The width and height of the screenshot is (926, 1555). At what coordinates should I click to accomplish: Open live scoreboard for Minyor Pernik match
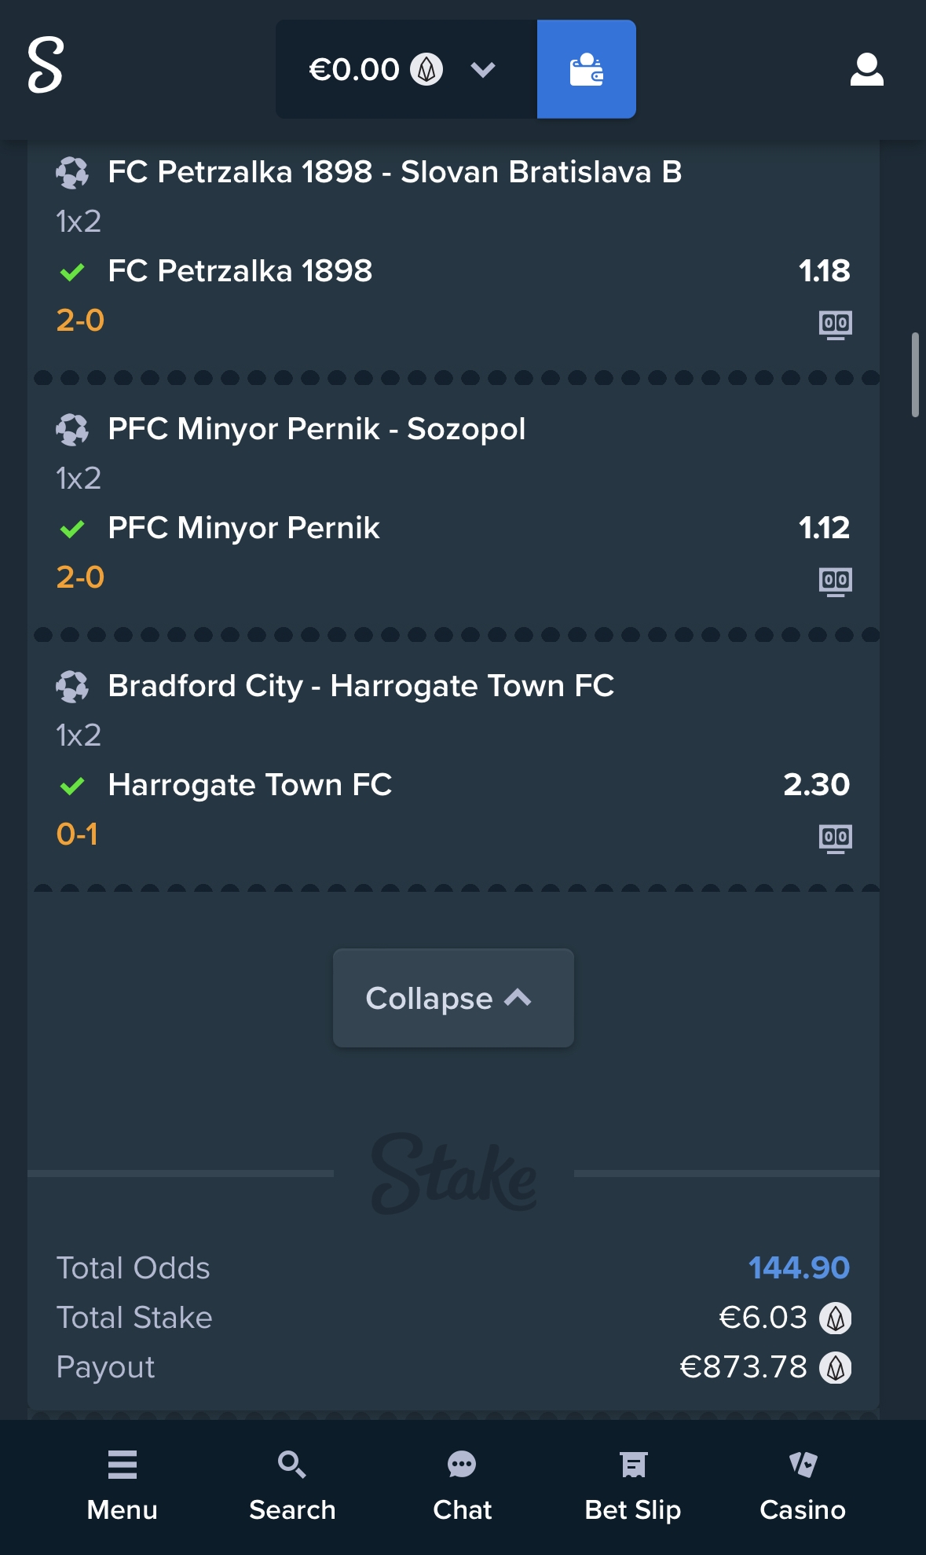click(x=836, y=581)
